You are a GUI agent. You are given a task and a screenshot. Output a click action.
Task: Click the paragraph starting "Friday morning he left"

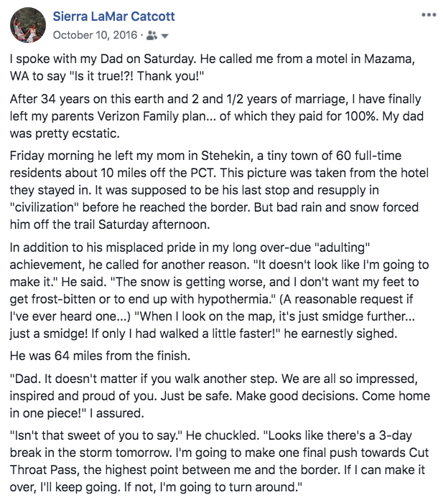coord(215,181)
